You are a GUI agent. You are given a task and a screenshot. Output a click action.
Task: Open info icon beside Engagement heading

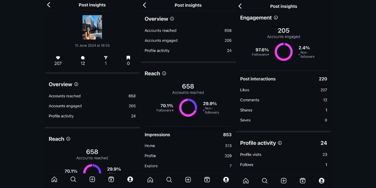(x=276, y=18)
